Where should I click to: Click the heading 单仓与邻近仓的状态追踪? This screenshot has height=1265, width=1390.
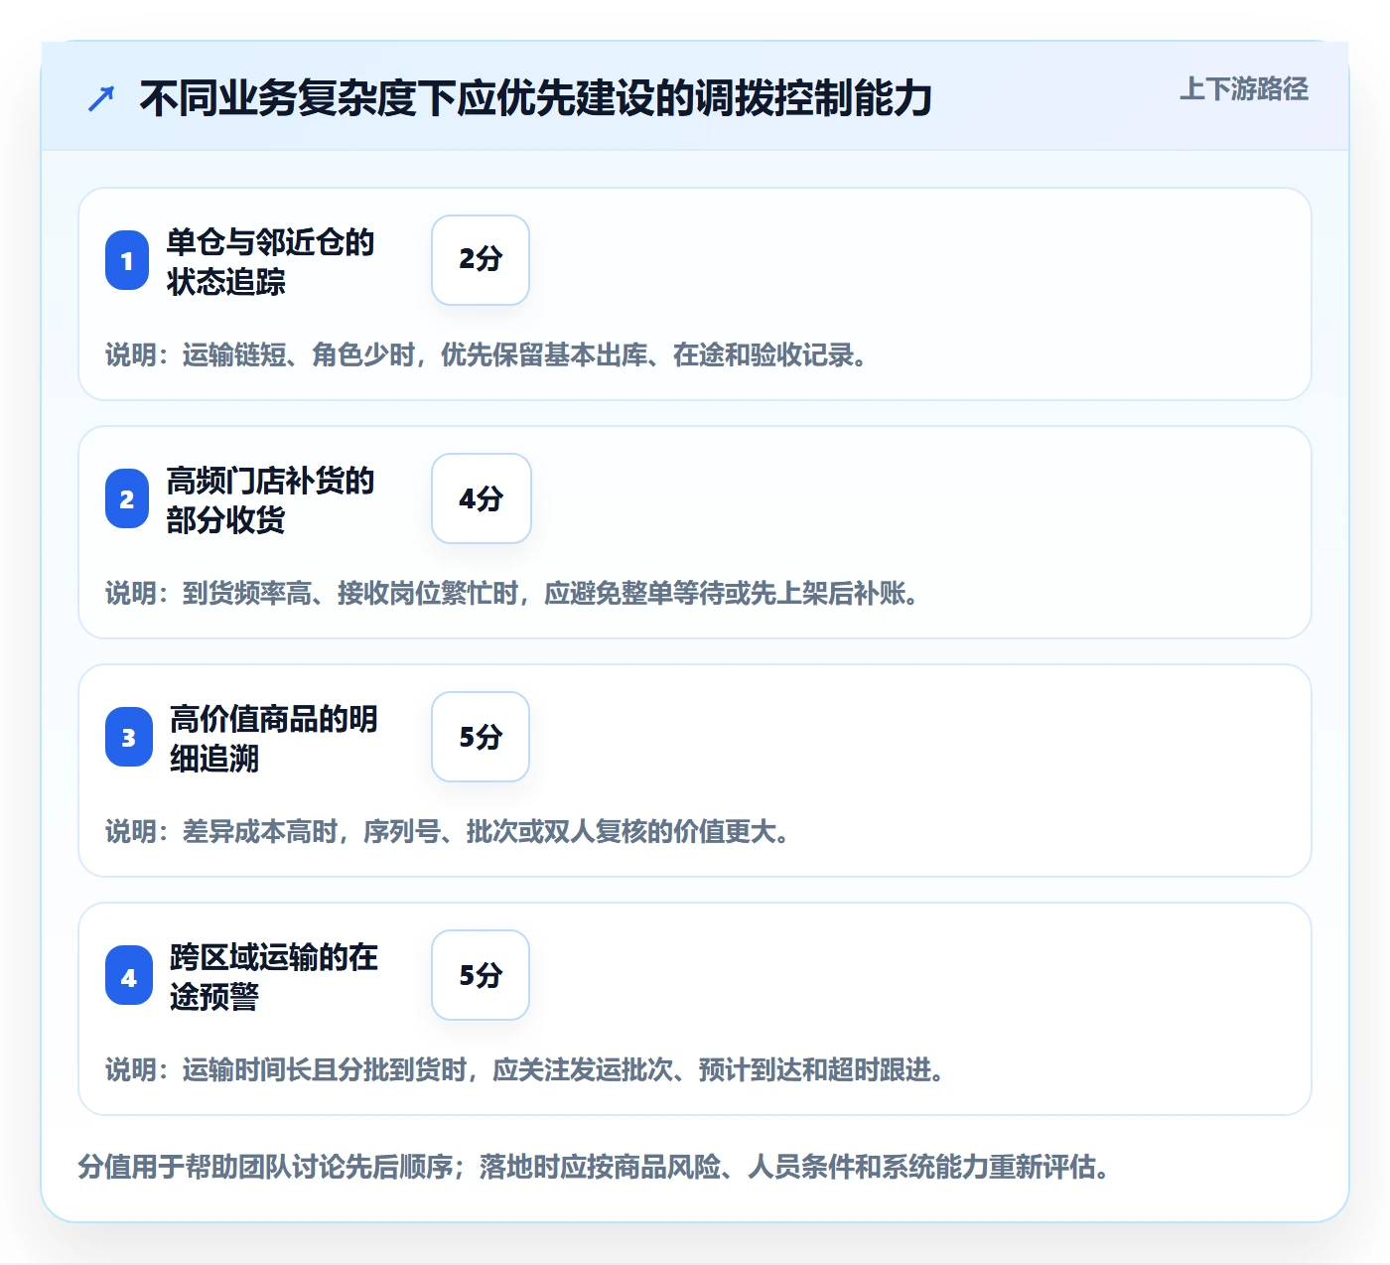click(x=270, y=261)
